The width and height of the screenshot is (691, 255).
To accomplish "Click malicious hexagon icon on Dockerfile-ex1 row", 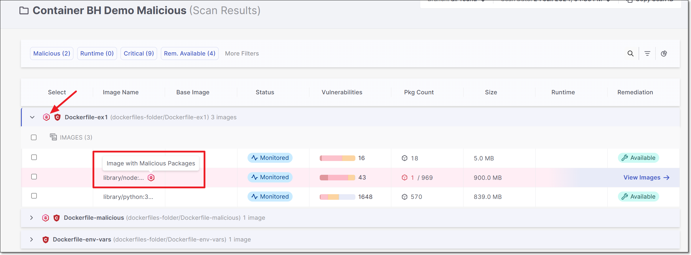I will (x=46, y=117).
